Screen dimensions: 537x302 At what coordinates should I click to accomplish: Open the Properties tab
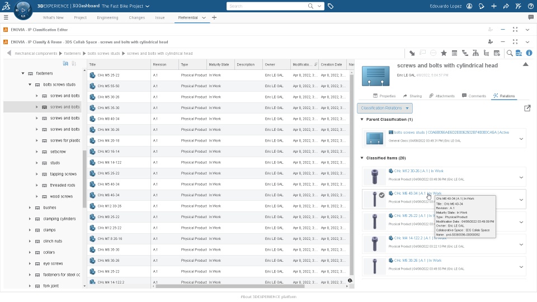click(384, 96)
